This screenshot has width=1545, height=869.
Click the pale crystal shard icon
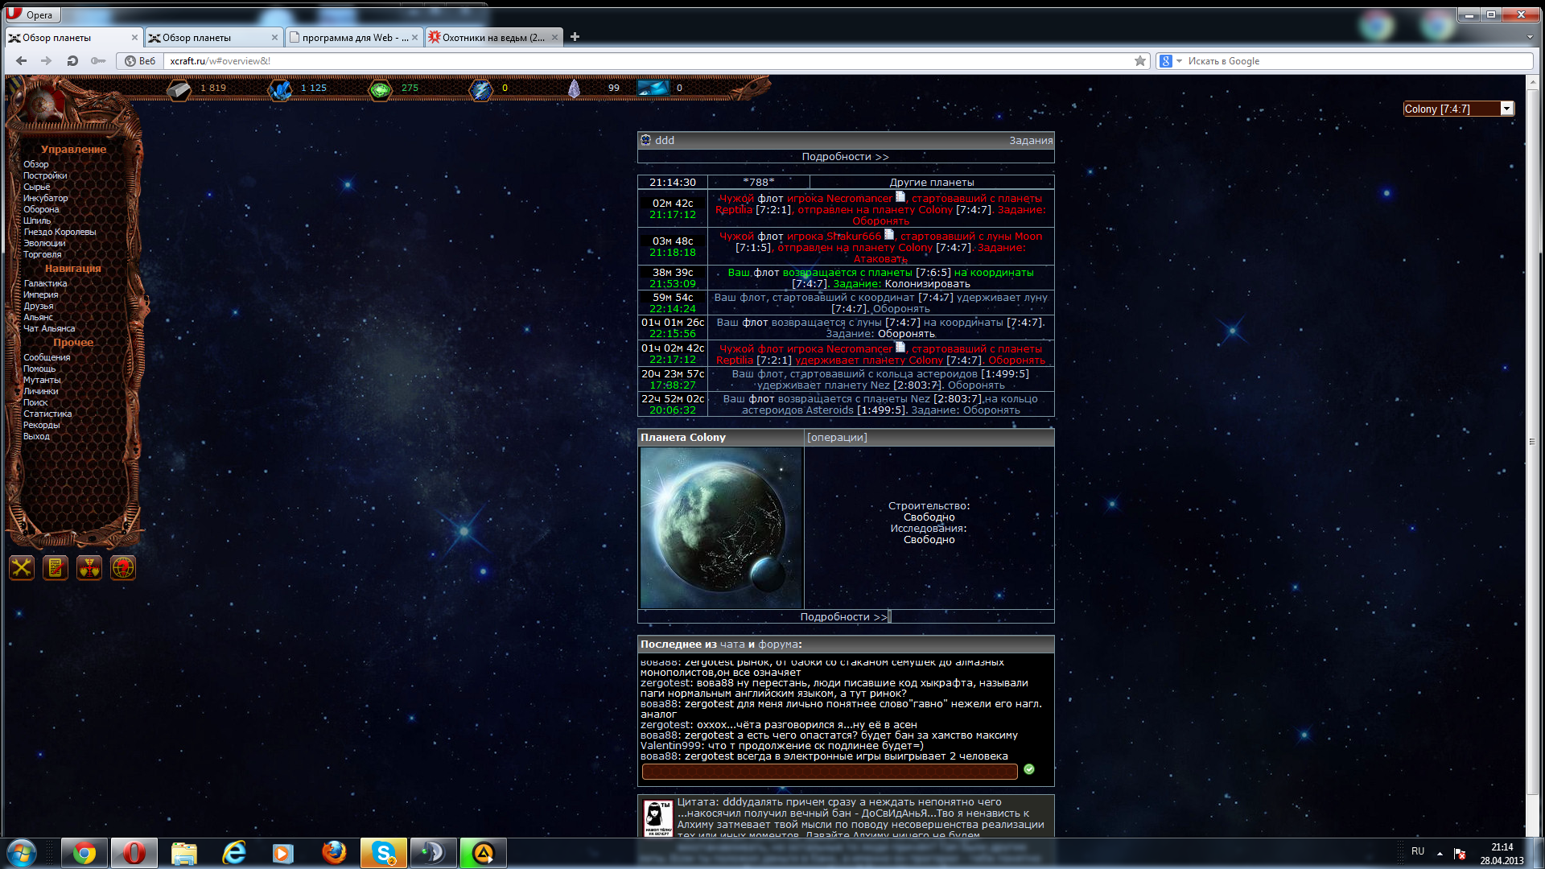[x=574, y=89]
